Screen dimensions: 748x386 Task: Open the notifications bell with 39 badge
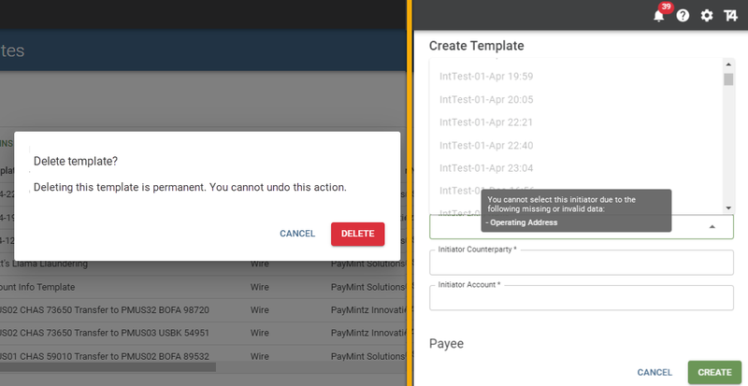pyautogui.click(x=658, y=16)
